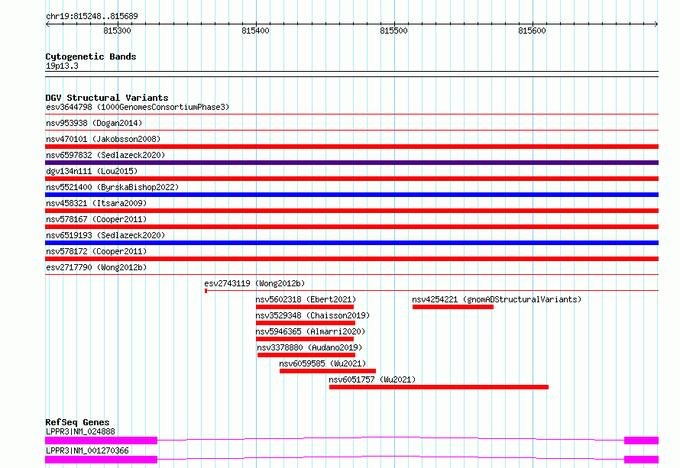The width and height of the screenshot is (680, 468).
Task: Click the nsv4254221 gnomAD red bar
Action: (453, 307)
